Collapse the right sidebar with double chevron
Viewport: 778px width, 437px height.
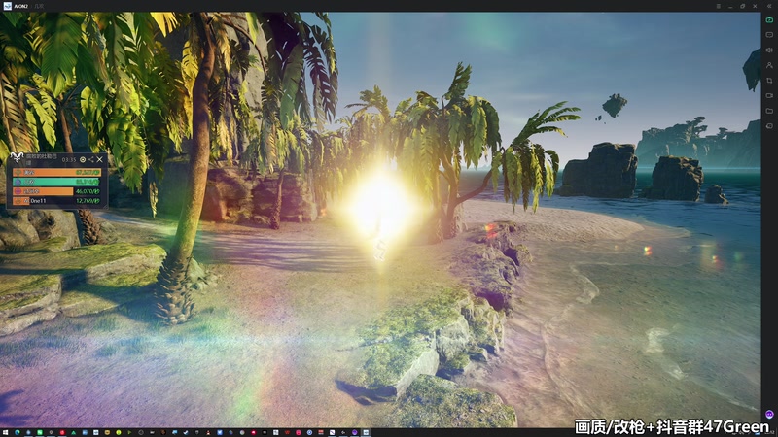point(769,6)
